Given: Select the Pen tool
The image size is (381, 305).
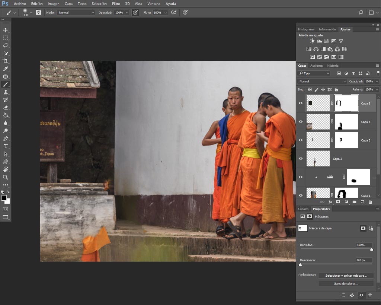Looking at the screenshot, I should click(5, 139).
